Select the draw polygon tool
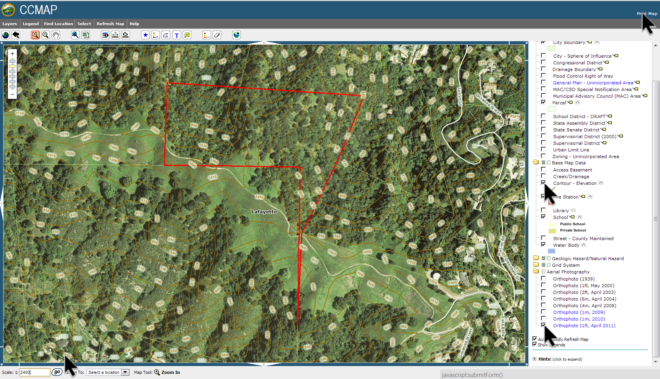This screenshot has height=379, width=660. pyautogui.click(x=166, y=35)
